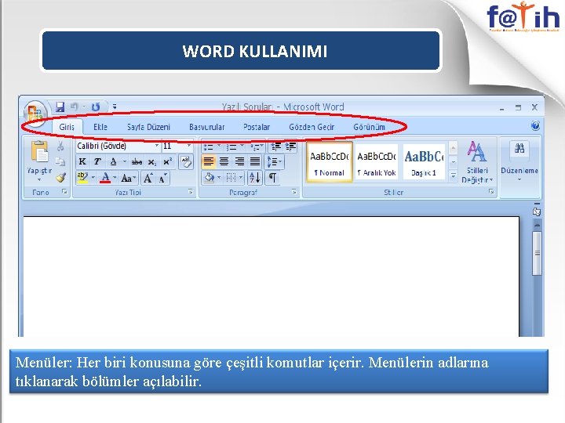565x423 pixels.
Task: Toggle italic T formatting
Action: [x=97, y=161]
